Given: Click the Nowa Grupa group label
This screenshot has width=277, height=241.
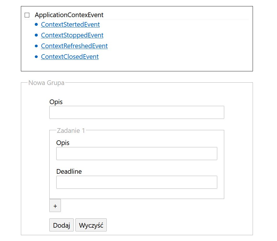Looking at the screenshot, I should [x=46, y=83].
